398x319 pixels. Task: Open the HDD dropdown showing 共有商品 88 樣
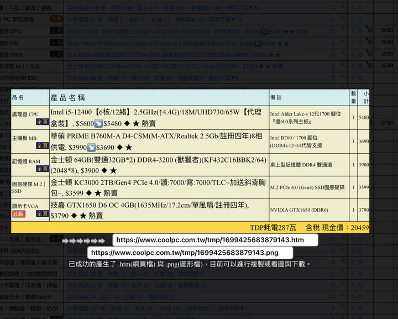[x=201, y=78]
